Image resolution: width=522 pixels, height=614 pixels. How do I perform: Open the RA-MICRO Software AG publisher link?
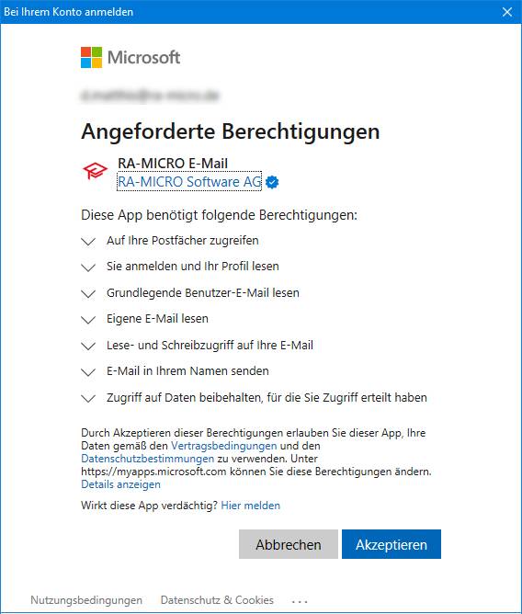[189, 182]
